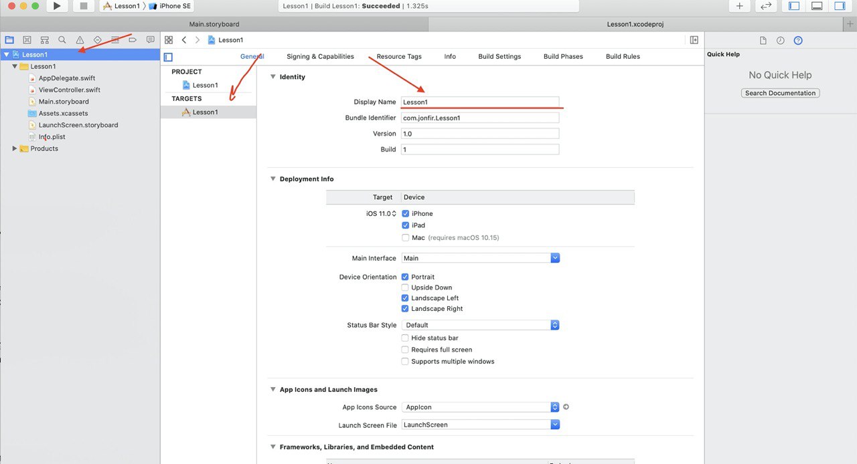Switch to the Info tab
The height and width of the screenshot is (464, 857).
pos(450,57)
